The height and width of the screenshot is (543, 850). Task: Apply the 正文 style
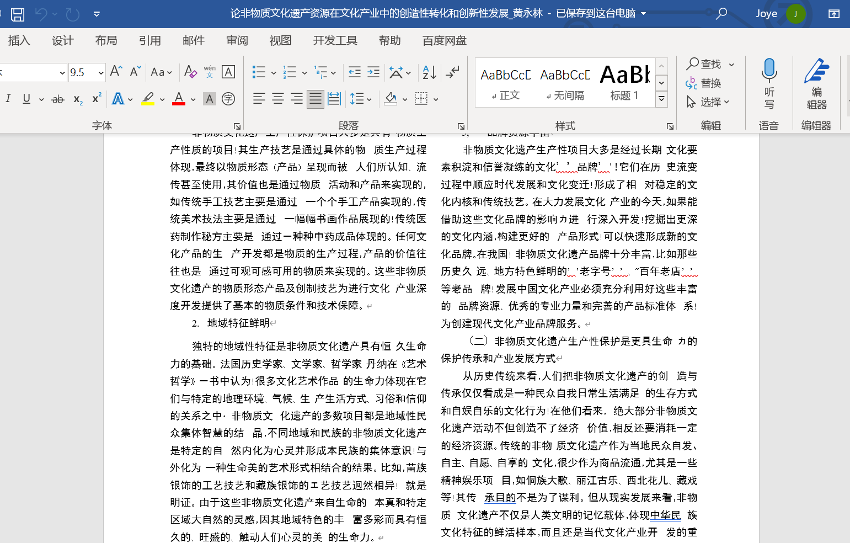click(x=506, y=83)
